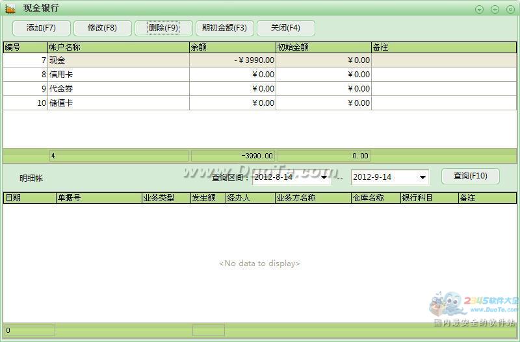This screenshot has width=520, height=342.
Task: Click the 添加(F7) button
Action: (41, 28)
